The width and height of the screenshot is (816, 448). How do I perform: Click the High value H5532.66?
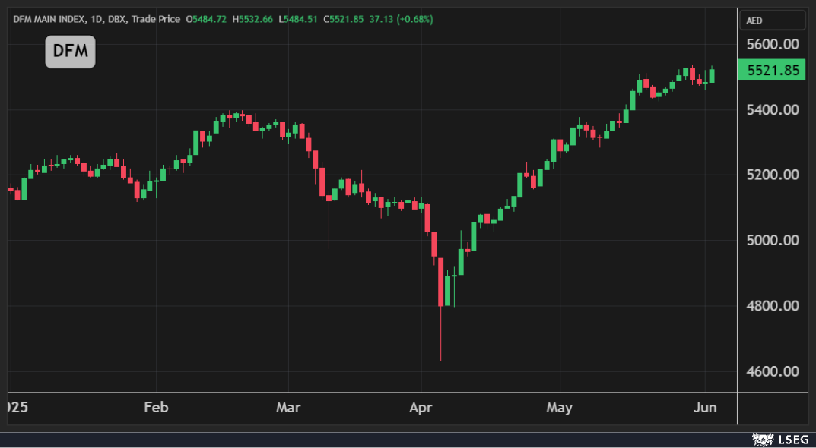[255, 19]
